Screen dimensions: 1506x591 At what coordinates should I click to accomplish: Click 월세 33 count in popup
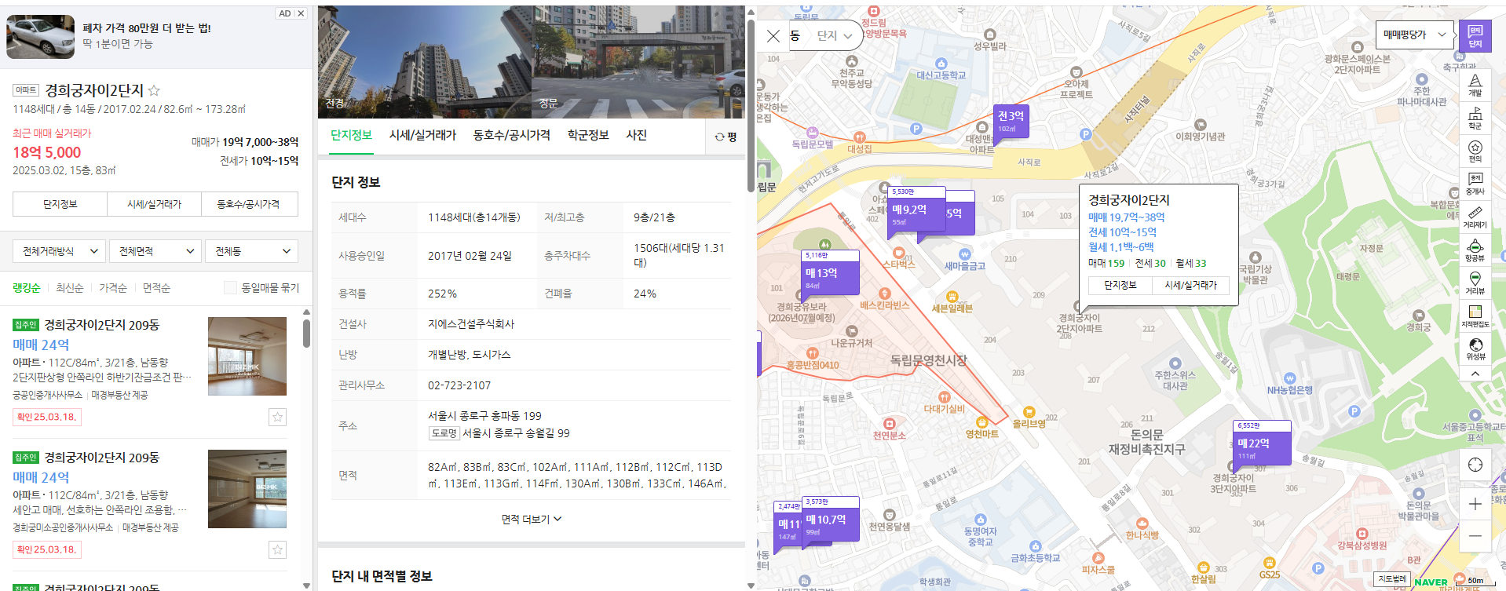click(x=1191, y=263)
